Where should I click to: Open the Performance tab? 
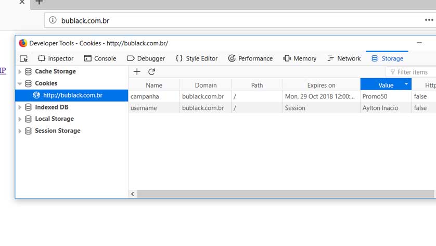[250, 58]
